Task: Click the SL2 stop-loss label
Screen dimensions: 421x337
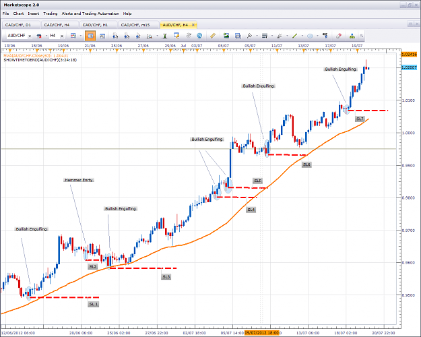Action: (93, 267)
